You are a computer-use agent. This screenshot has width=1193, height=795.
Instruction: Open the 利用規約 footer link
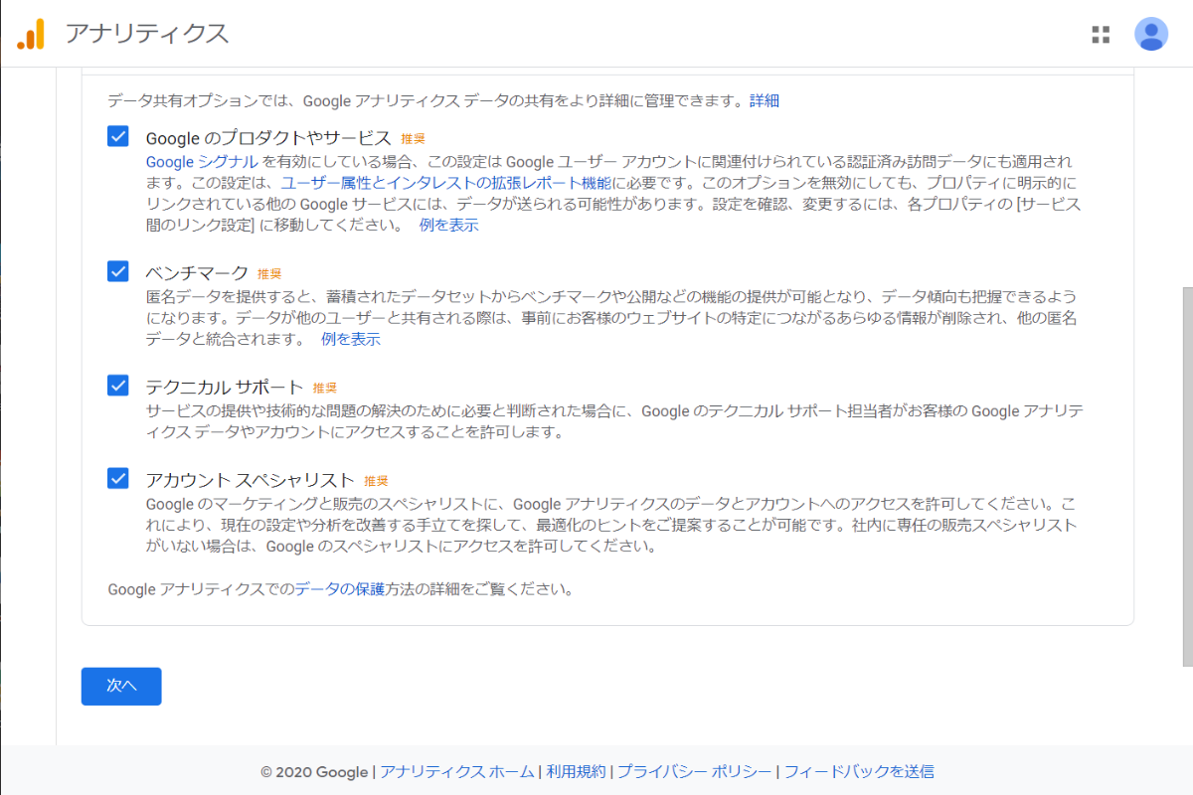(576, 771)
